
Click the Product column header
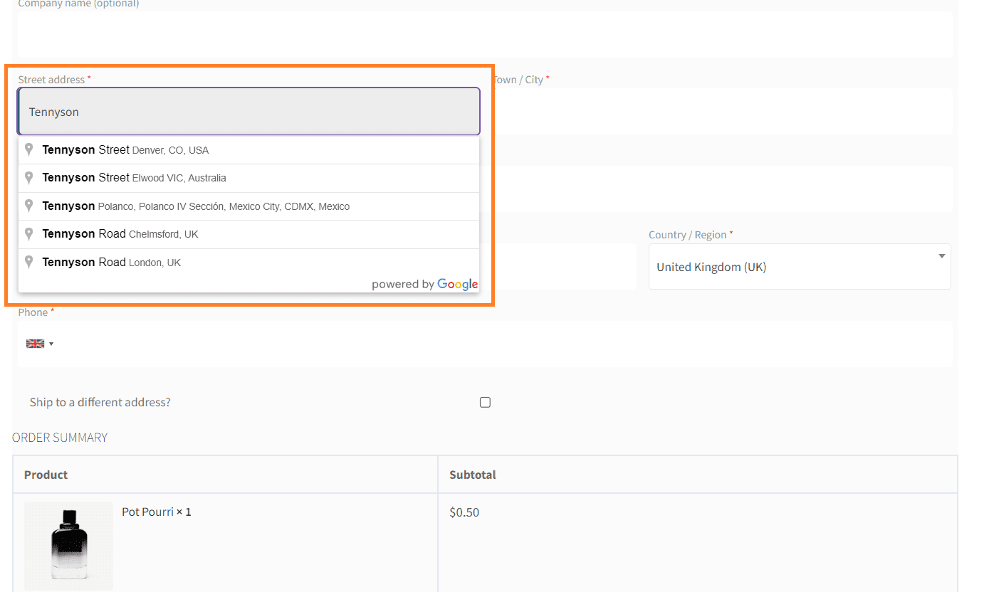(x=46, y=475)
